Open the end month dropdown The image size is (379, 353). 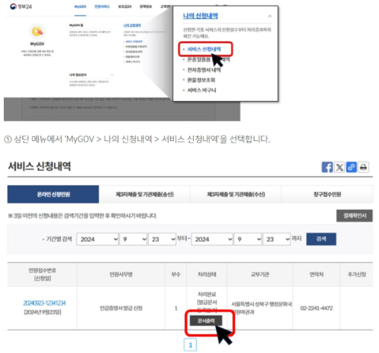click(x=248, y=239)
